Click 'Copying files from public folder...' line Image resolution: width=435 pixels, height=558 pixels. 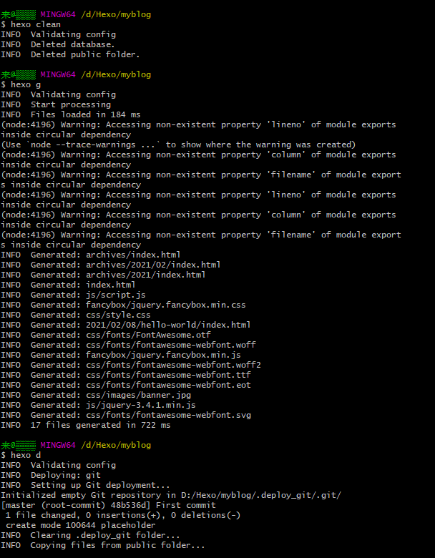click(x=117, y=545)
